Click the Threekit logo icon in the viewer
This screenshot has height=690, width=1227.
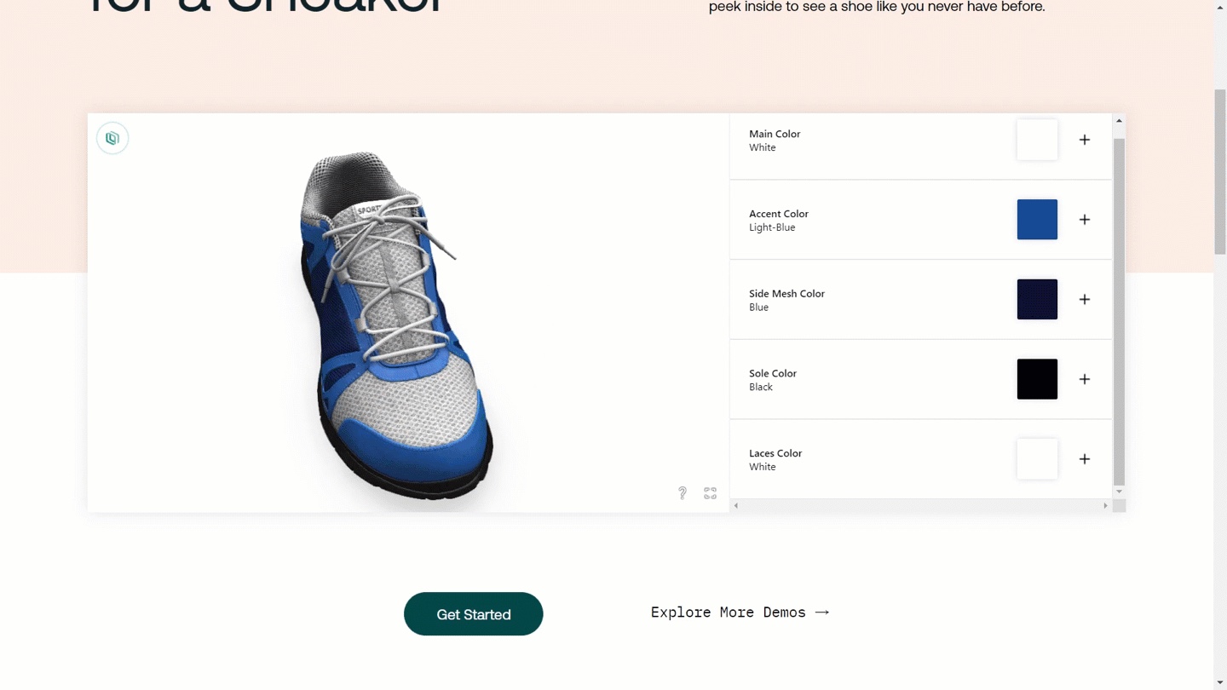click(112, 138)
